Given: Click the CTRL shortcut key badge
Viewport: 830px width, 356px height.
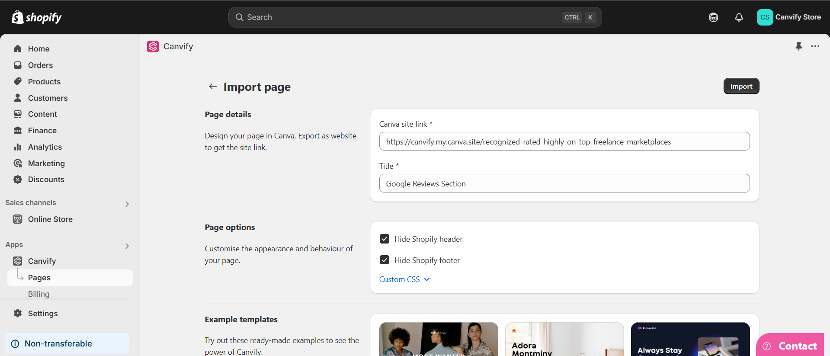Looking at the screenshot, I should [x=572, y=17].
